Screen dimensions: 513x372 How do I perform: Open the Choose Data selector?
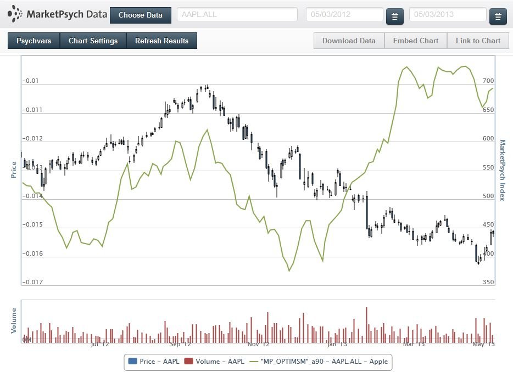pos(141,15)
